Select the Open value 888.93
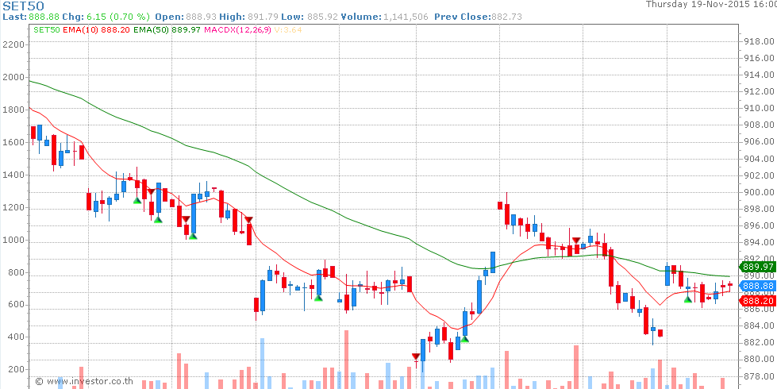 click(x=201, y=17)
